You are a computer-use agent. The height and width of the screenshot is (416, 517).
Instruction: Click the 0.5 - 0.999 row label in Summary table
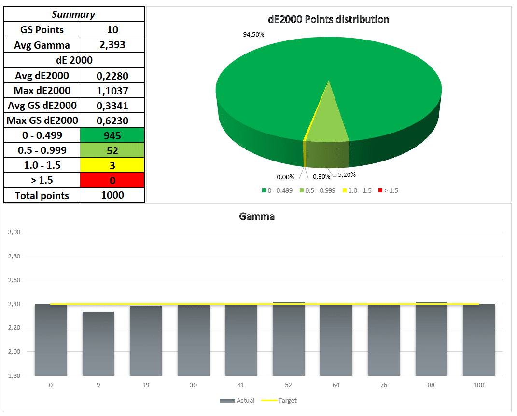(42, 150)
